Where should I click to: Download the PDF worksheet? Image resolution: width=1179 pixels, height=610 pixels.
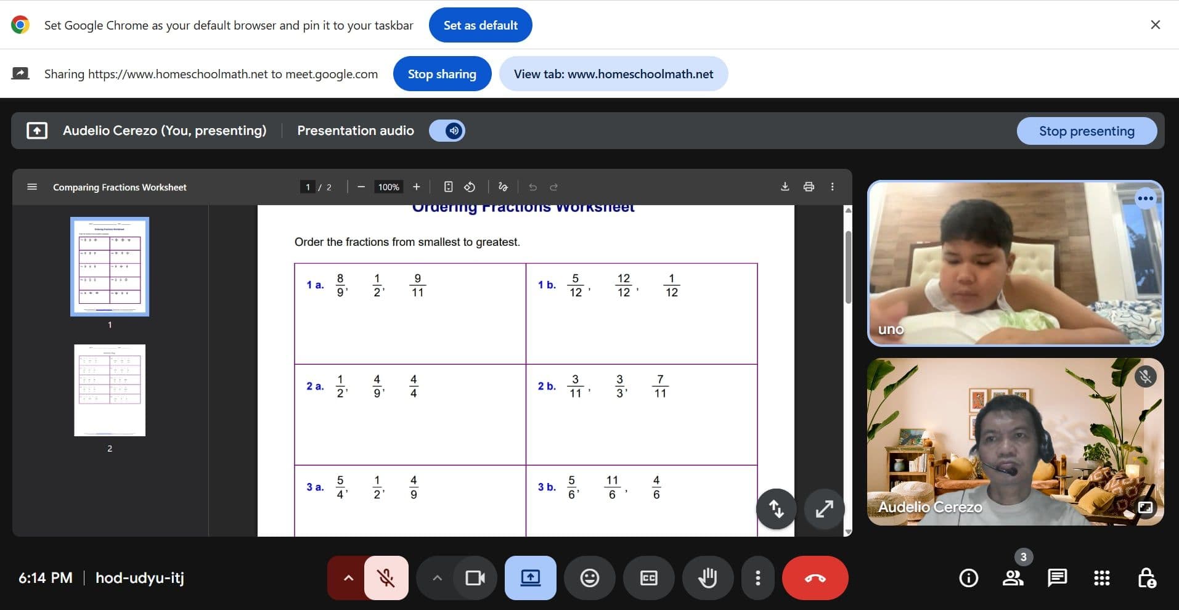[785, 187]
